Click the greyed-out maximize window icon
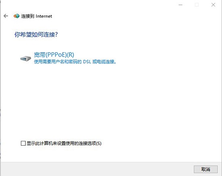Image resolution: width=222 pixels, height=176 pixels. tap(197, 5)
